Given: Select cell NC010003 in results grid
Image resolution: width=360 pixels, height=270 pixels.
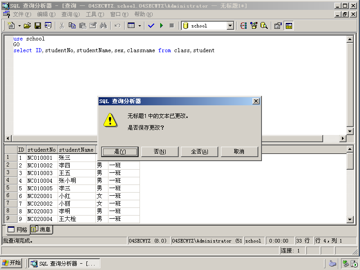Looking at the screenshot, I should tap(42, 173).
